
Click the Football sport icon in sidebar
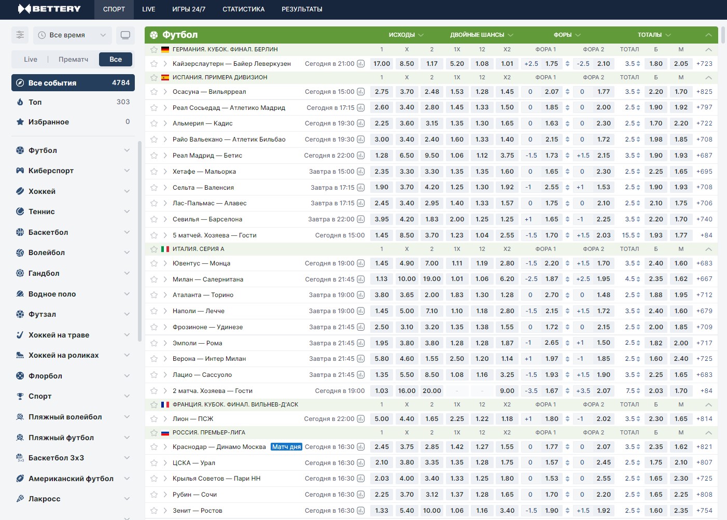click(20, 150)
